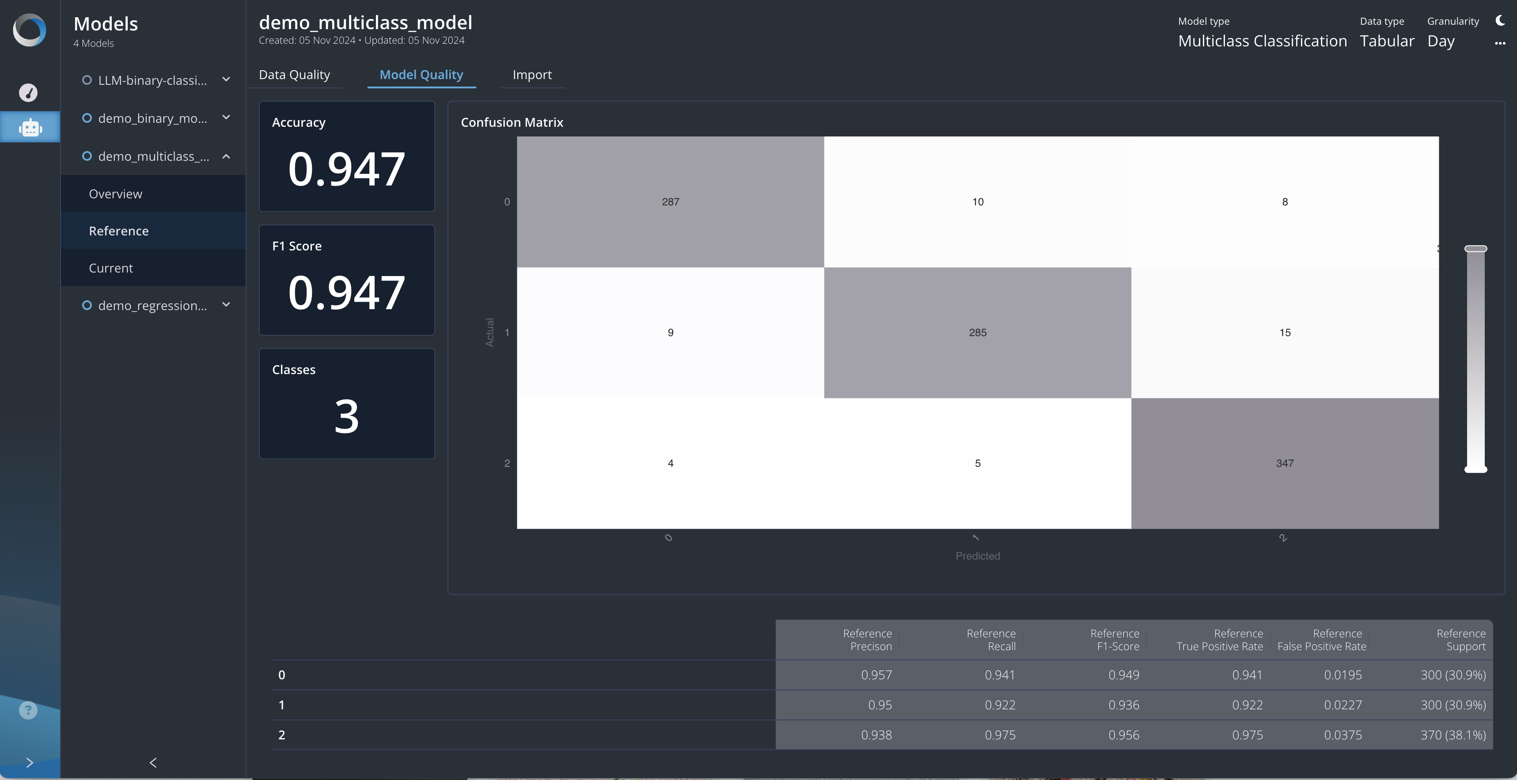The width and height of the screenshot is (1517, 780).
Task: Click the circle icon beside demo_regression...
Action: click(x=87, y=305)
